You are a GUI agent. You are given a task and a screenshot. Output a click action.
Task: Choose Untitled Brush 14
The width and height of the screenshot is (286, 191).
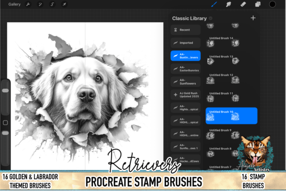[x=231, y=42]
